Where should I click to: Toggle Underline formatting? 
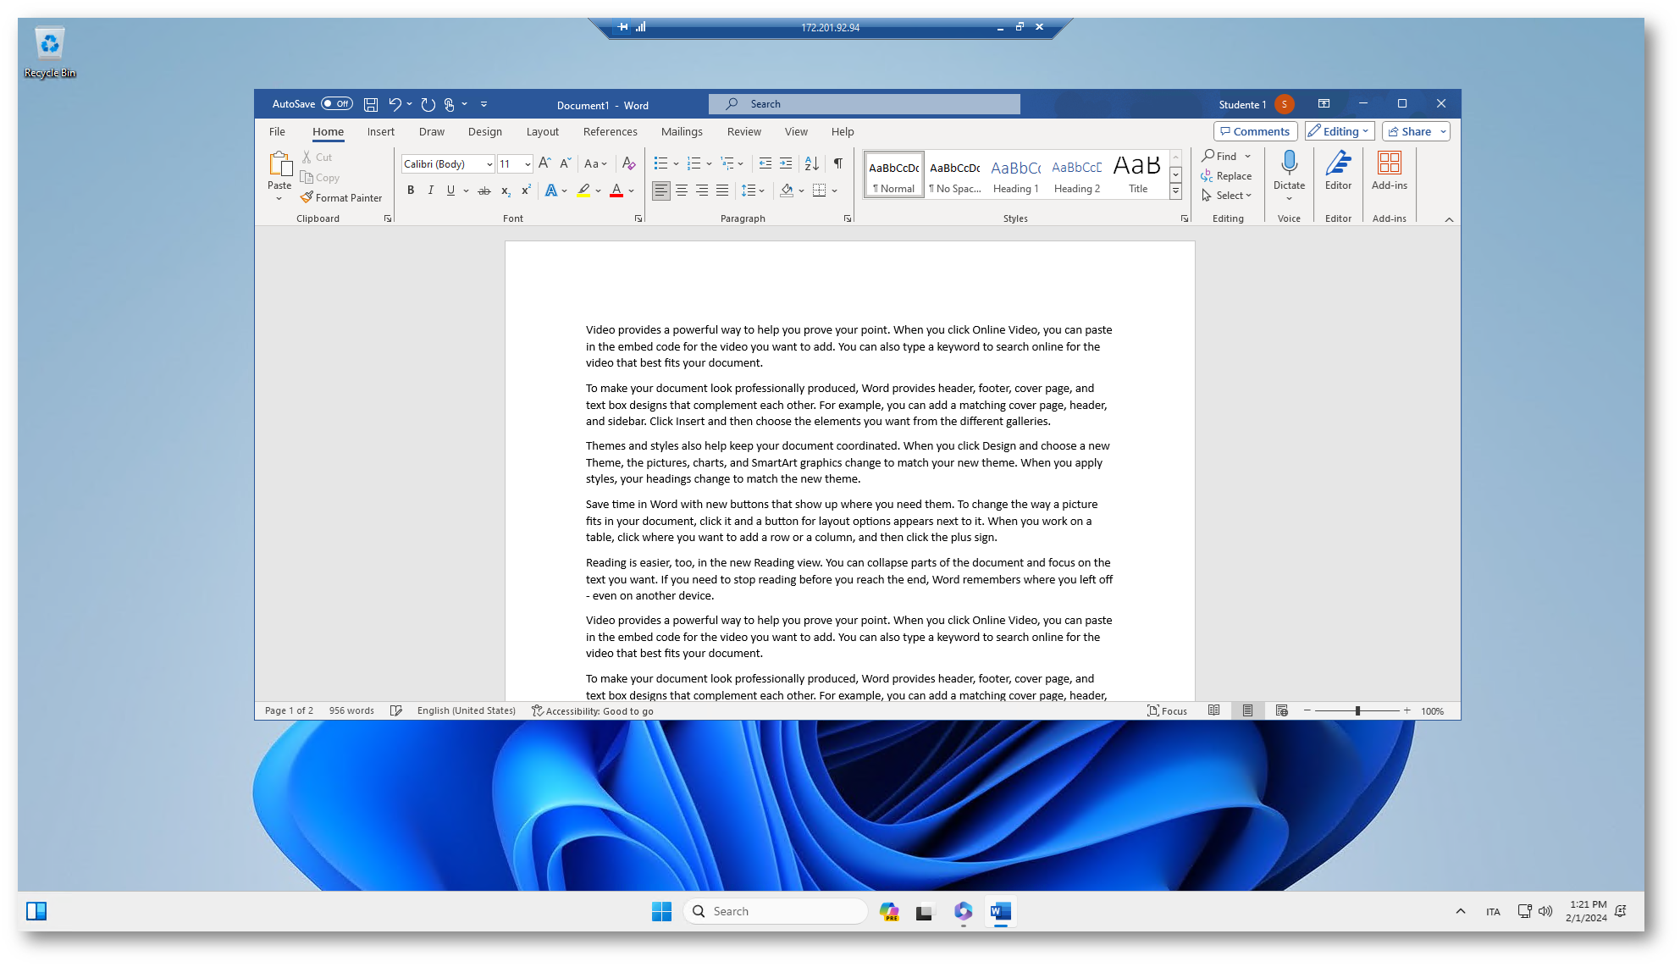[x=450, y=191]
